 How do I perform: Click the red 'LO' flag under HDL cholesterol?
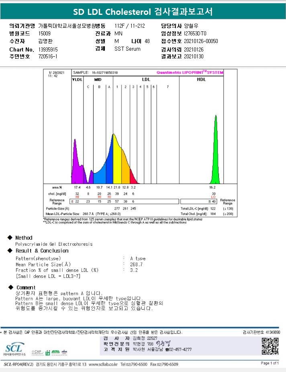[213, 197]
